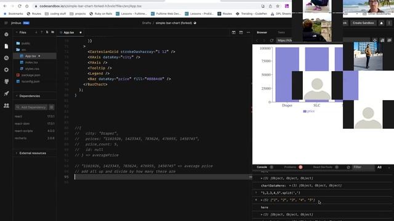Click the split editor layout icon

pos(234,33)
